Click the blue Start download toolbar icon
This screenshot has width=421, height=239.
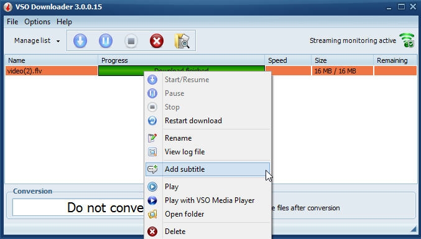point(80,41)
